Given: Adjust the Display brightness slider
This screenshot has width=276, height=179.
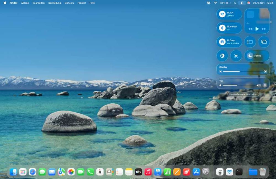Looking at the screenshot, I should pos(243,71).
